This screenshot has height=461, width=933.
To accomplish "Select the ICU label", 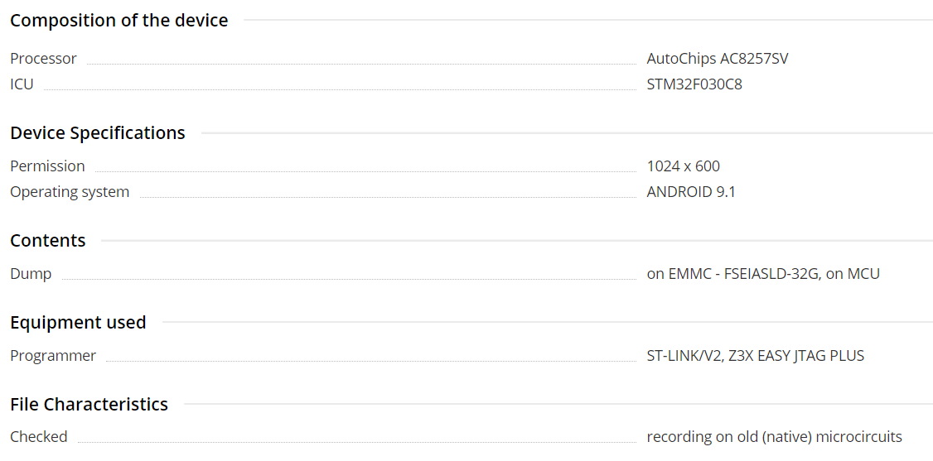I will click(x=22, y=84).
